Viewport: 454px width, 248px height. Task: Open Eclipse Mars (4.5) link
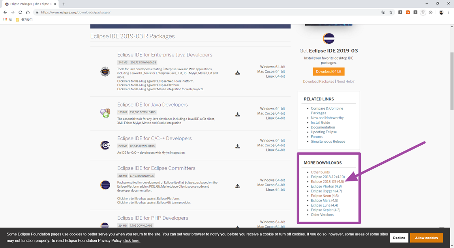324,201
